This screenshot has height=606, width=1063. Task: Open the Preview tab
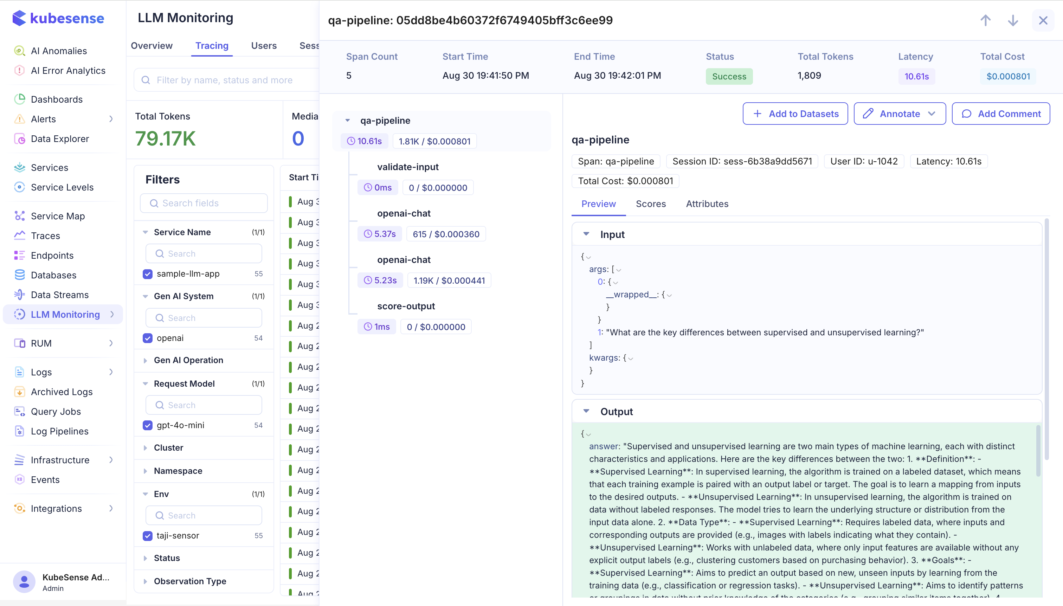(598, 204)
